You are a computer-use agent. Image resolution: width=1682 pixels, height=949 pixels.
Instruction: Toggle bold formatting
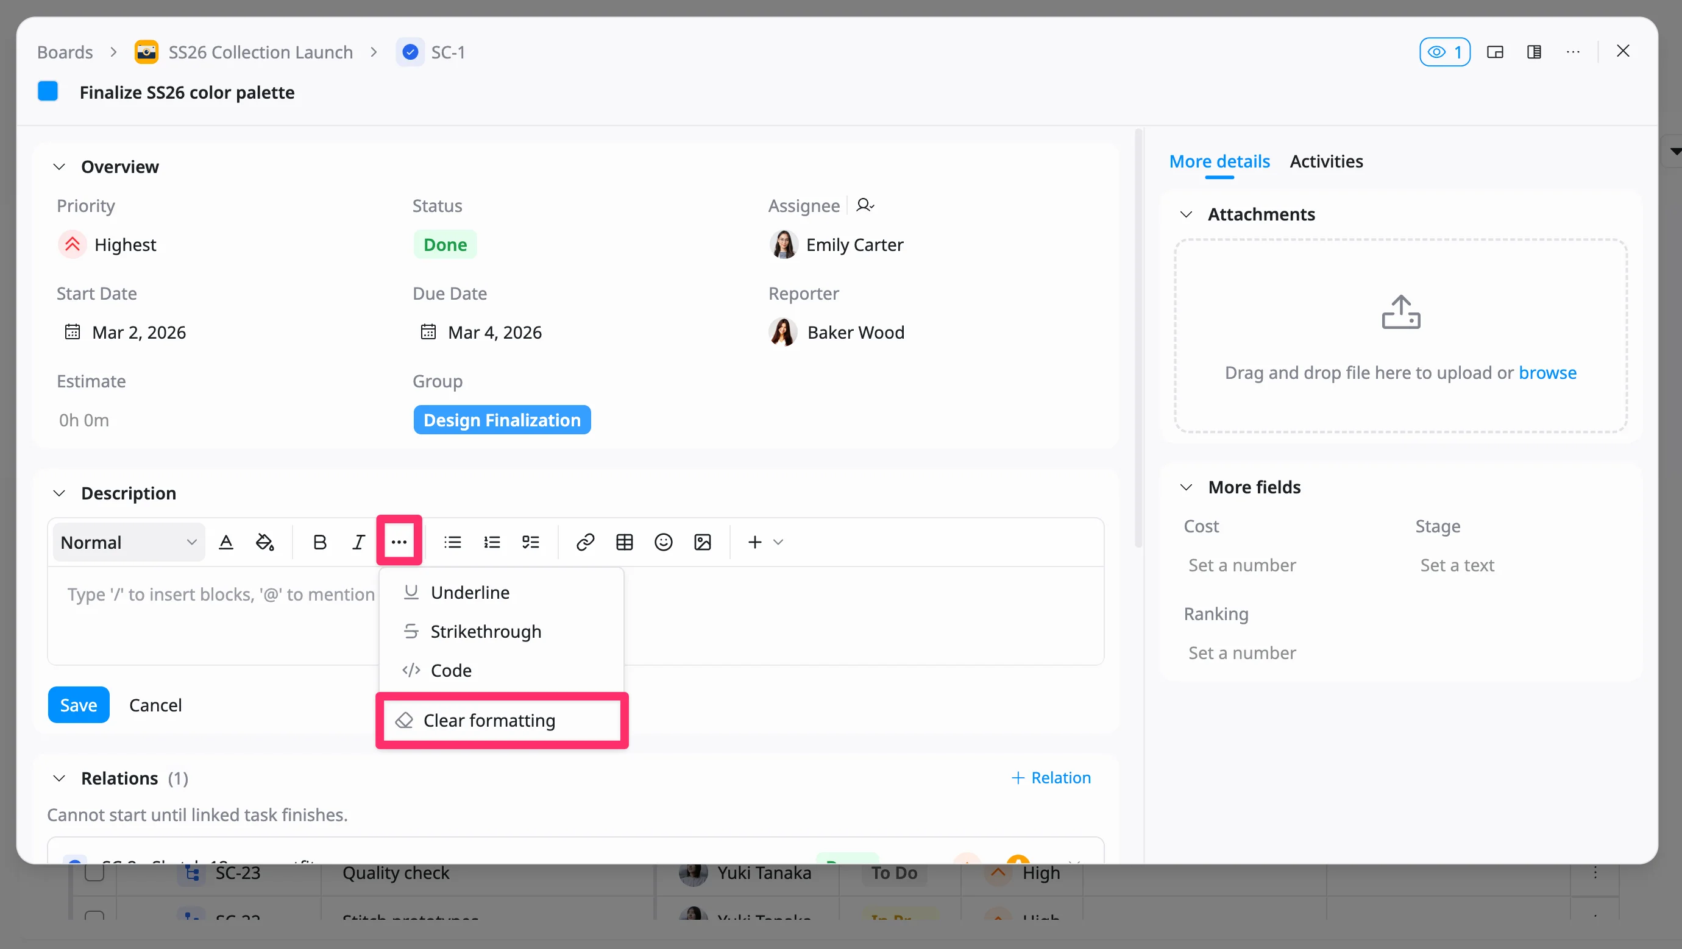point(320,542)
